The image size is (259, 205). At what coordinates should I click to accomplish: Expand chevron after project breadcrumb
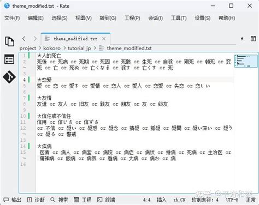pos(40,49)
